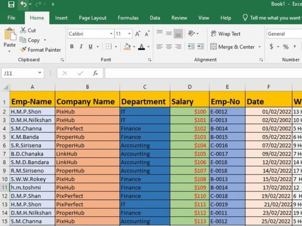This screenshot has height=226, width=302.
Task: Expand the Copy options arrow
Action: [45, 40]
